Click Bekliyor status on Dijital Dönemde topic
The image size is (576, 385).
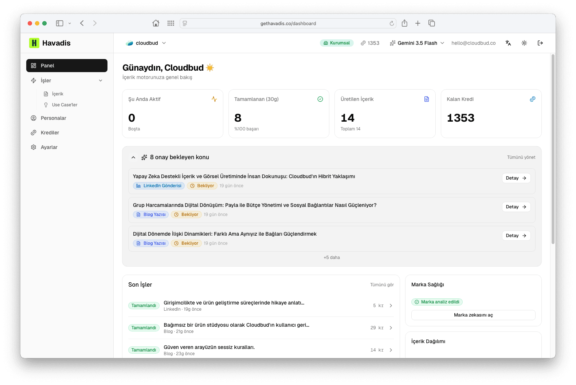[186, 243]
